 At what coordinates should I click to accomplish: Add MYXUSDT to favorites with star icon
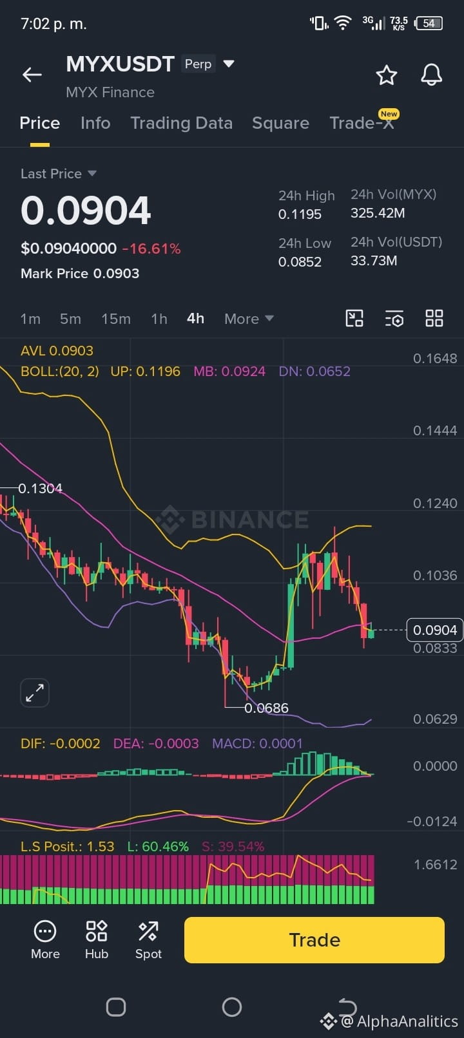(387, 75)
